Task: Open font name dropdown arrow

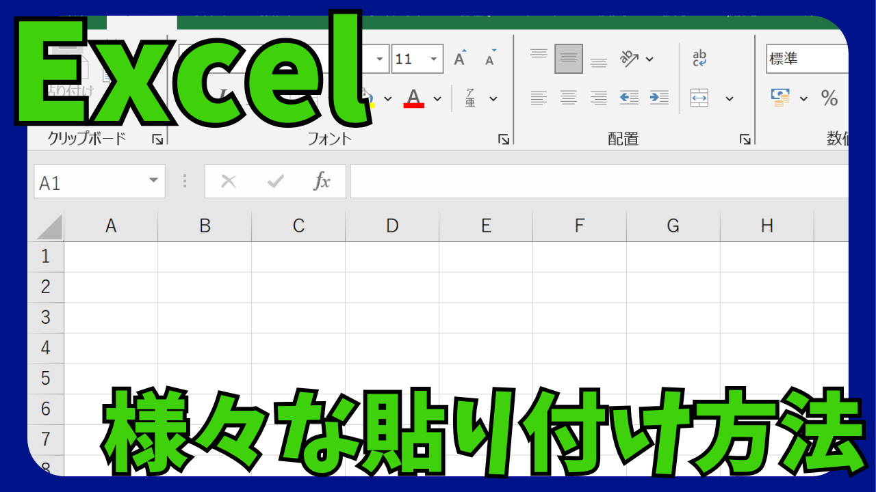Action: click(380, 59)
